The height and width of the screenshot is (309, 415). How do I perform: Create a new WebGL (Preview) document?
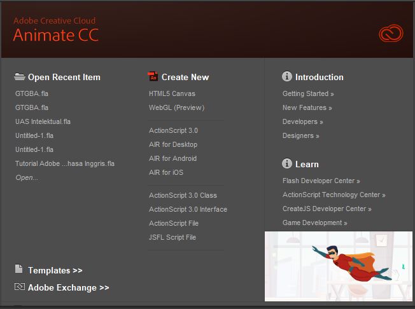[x=176, y=107]
